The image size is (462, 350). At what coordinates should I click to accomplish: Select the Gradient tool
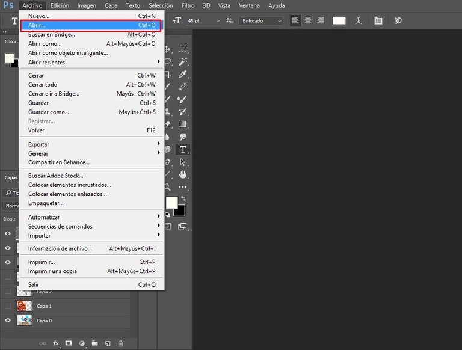click(x=182, y=124)
